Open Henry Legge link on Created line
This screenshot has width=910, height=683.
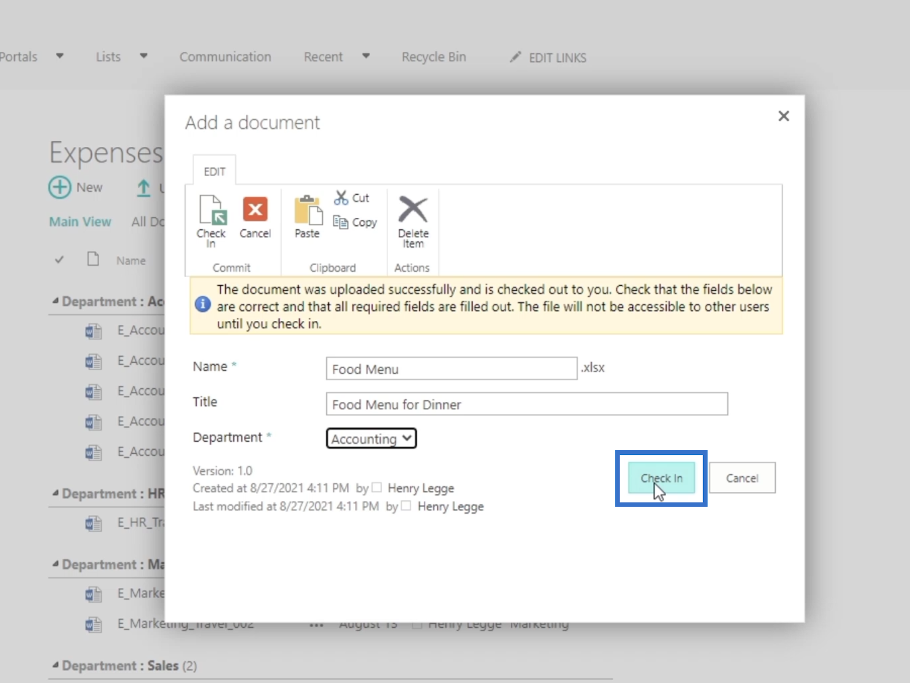[x=421, y=488]
